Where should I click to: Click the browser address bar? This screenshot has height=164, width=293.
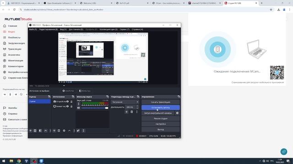coord(144,10)
